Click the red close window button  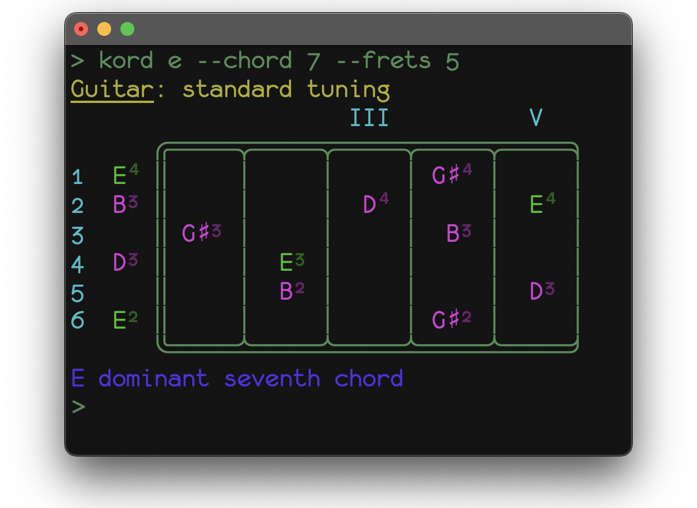point(81,29)
